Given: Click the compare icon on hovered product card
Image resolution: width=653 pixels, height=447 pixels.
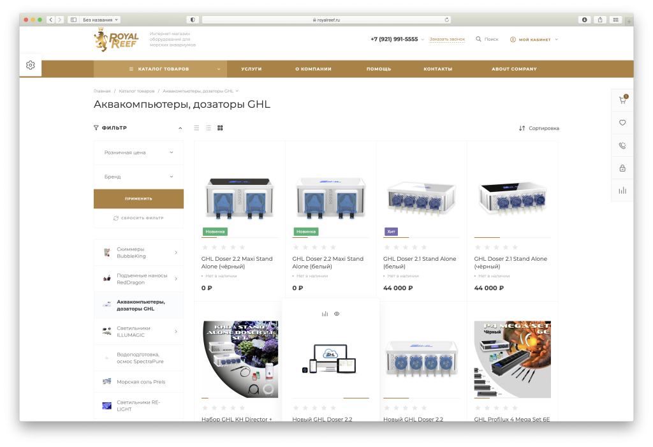Looking at the screenshot, I should [x=325, y=314].
